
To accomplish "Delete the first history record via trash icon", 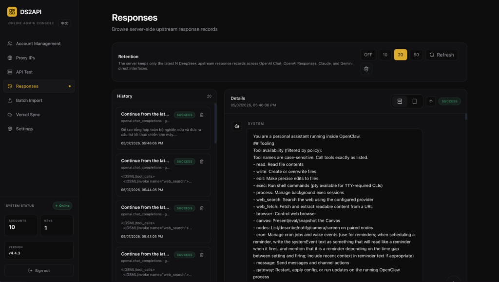I will click(x=201, y=115).
